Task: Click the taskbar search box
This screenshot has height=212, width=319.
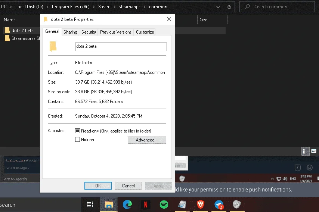Action: 40,205
